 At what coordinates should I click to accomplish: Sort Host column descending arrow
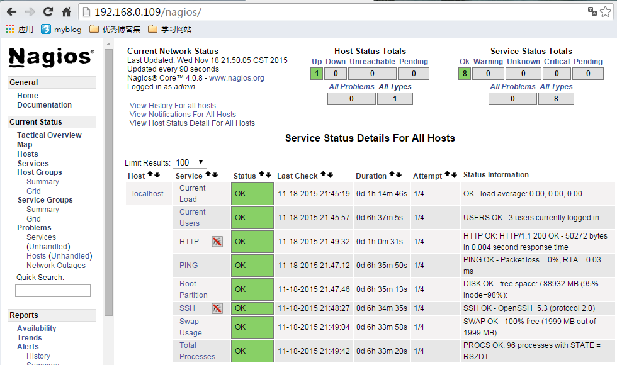[157, 175]
